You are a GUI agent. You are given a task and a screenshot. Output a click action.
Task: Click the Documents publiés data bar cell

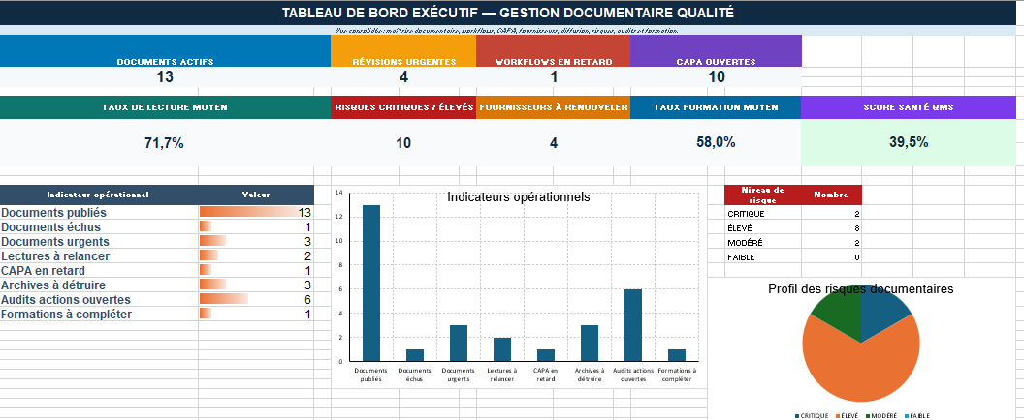click(x=256, y=212)
